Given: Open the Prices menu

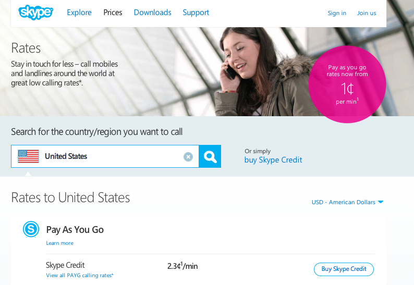Looking at the screenshot, I should pyautogui.click(x=113, y=13).
